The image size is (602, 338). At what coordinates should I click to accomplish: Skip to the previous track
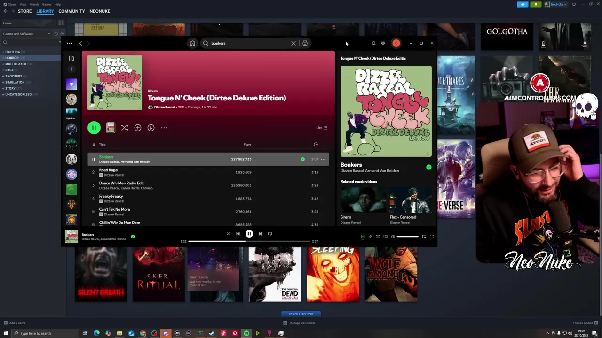[x=238, y=234]
